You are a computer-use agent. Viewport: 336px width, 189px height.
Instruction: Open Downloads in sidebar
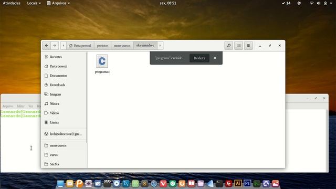(64, 85)
